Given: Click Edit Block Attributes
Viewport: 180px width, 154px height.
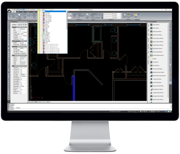Looking at the screenshot, I should coord(95,18).
